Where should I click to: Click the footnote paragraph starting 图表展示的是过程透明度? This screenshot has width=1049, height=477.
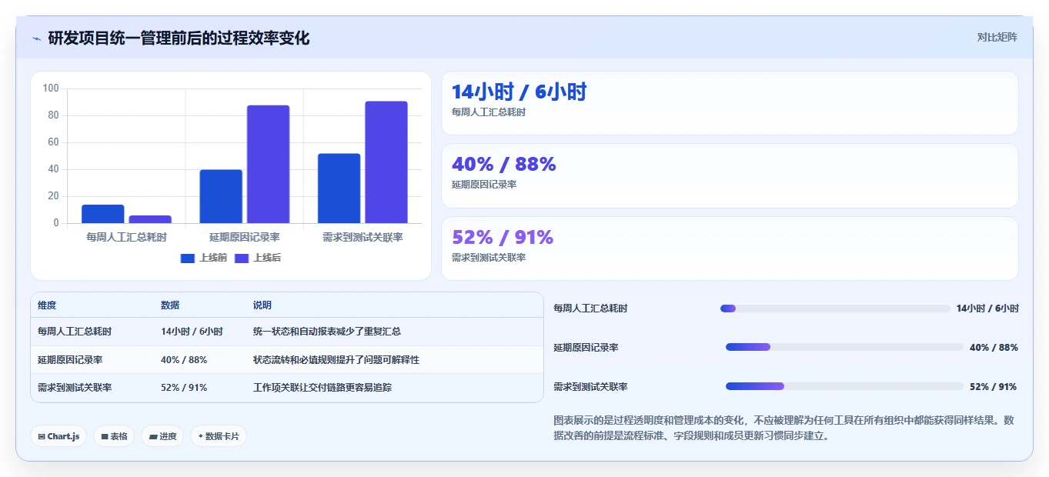coord(785,428)
